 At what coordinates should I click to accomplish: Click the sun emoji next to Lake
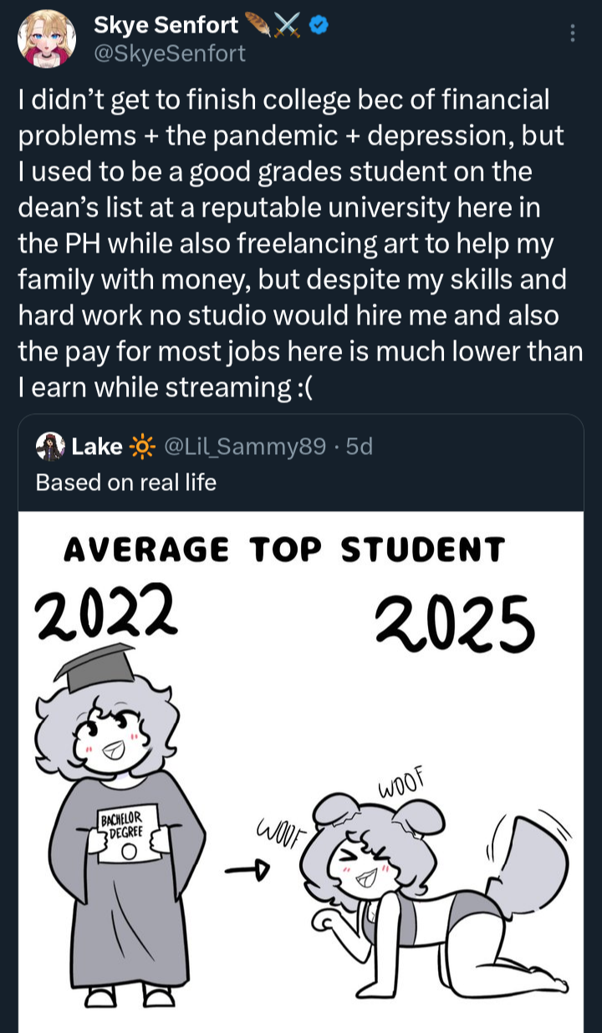pyautogui.click(x=143, y=447)
